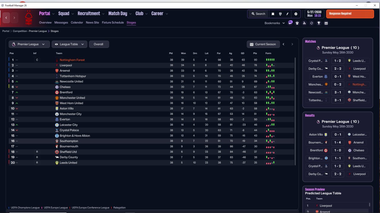Open the League Table view dropdown
The width and height of the screenshot is (380, 213).
pyautogui.click(x=69, y=44)
